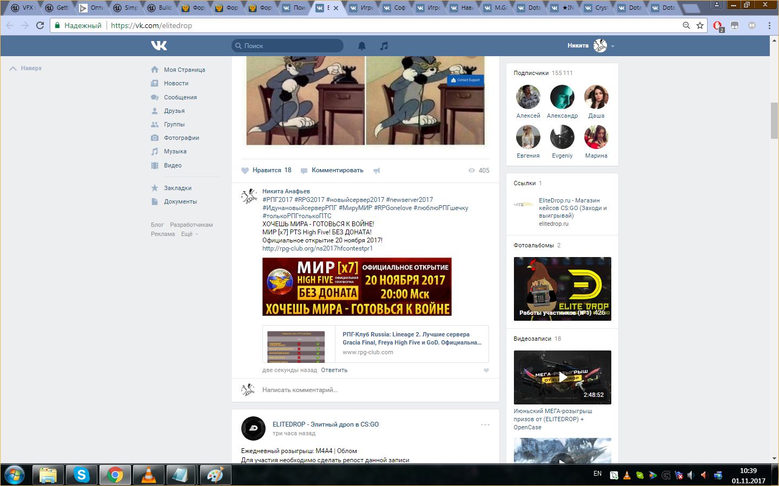The height and width of the screenshot is (486, 779).
Task: Like the post with Нравится 18
Action: coord(266,170)
